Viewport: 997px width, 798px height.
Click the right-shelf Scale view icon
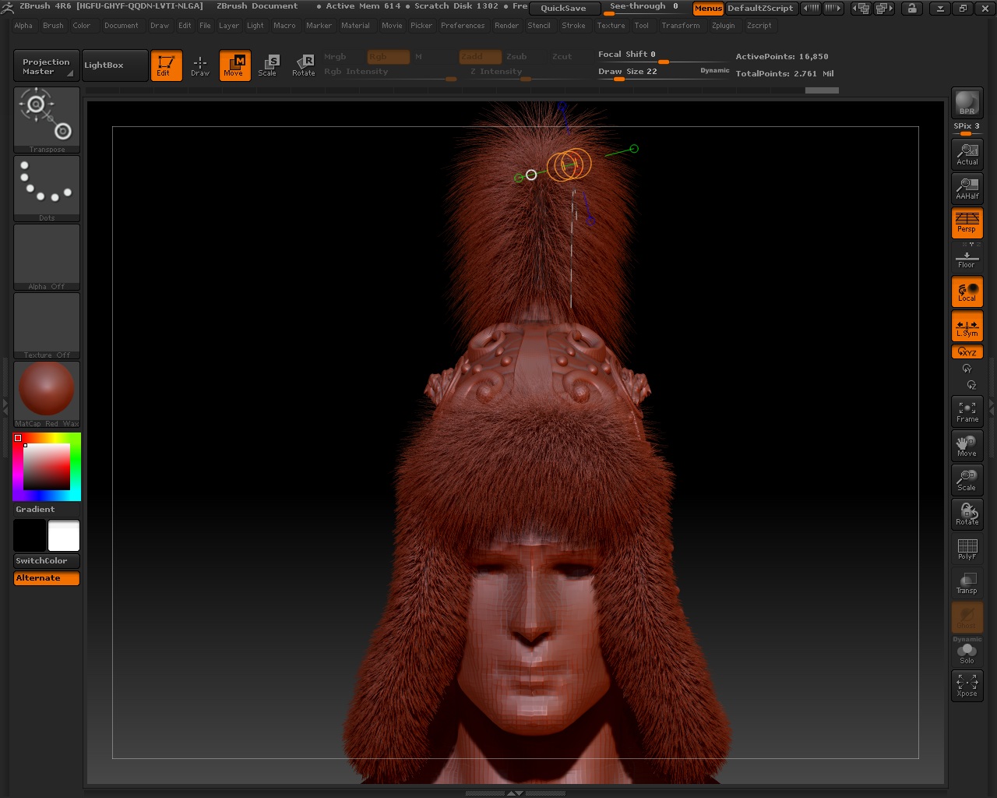[x=967, y=480]
